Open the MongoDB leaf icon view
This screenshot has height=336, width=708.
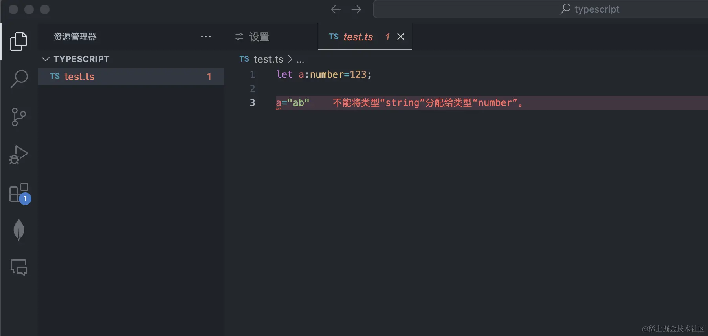[18, 230]
